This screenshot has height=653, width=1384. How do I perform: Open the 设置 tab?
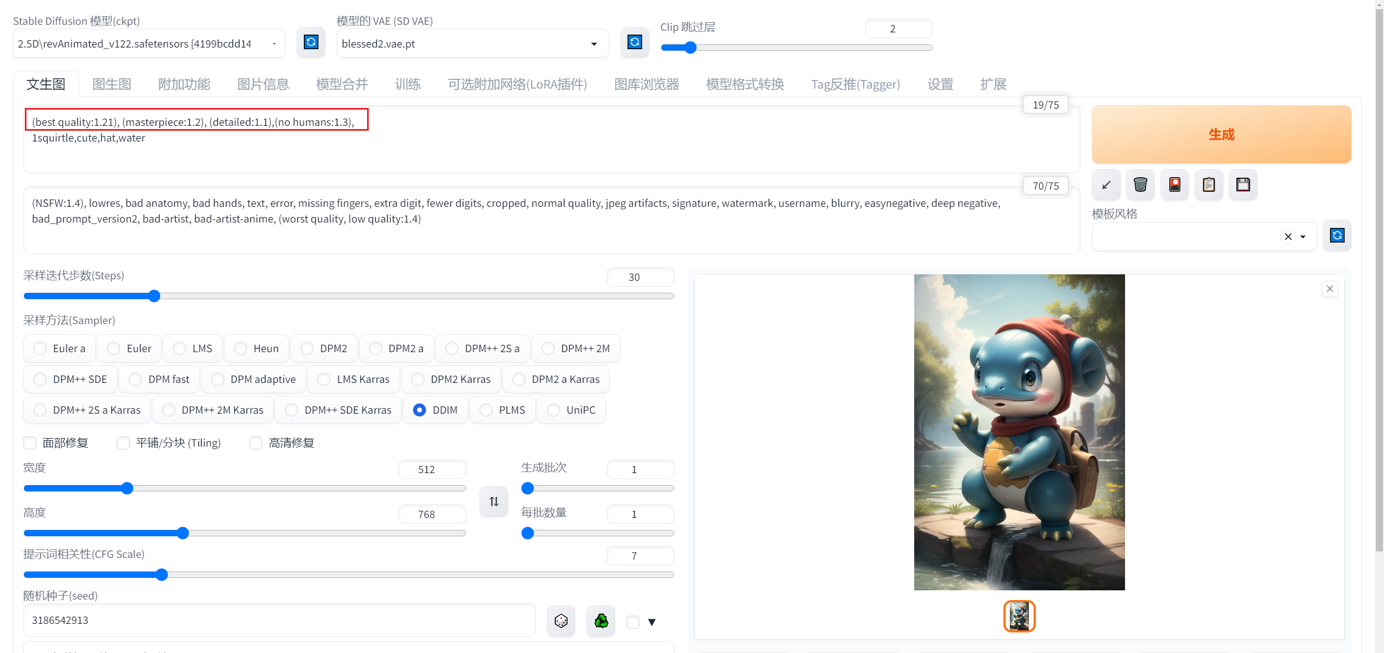click(x=941, y=84)
